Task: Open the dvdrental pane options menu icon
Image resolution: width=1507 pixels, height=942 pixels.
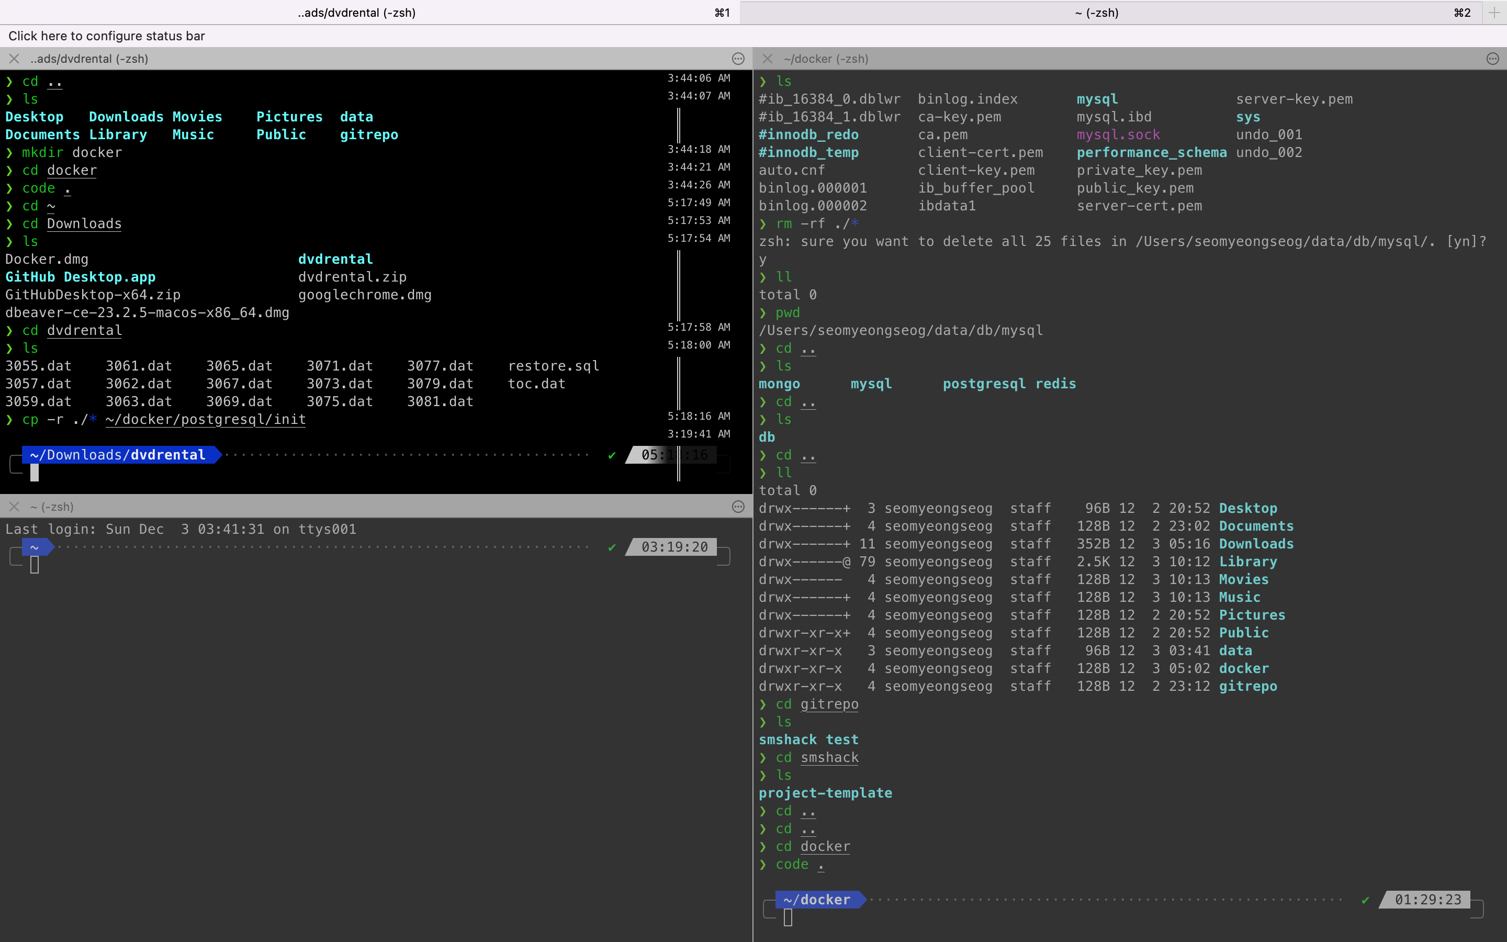Action: coord(738,59)
